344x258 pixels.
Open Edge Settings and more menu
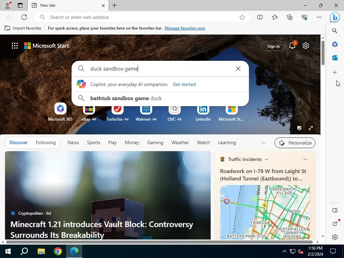click(x=319, y=17)
